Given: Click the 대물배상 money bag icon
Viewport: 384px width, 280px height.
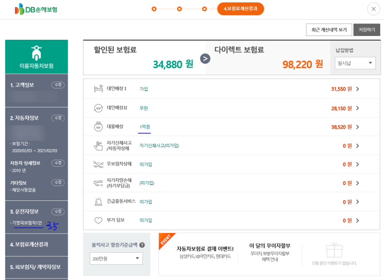Looking at the screenshot, I should pos(98,127).
